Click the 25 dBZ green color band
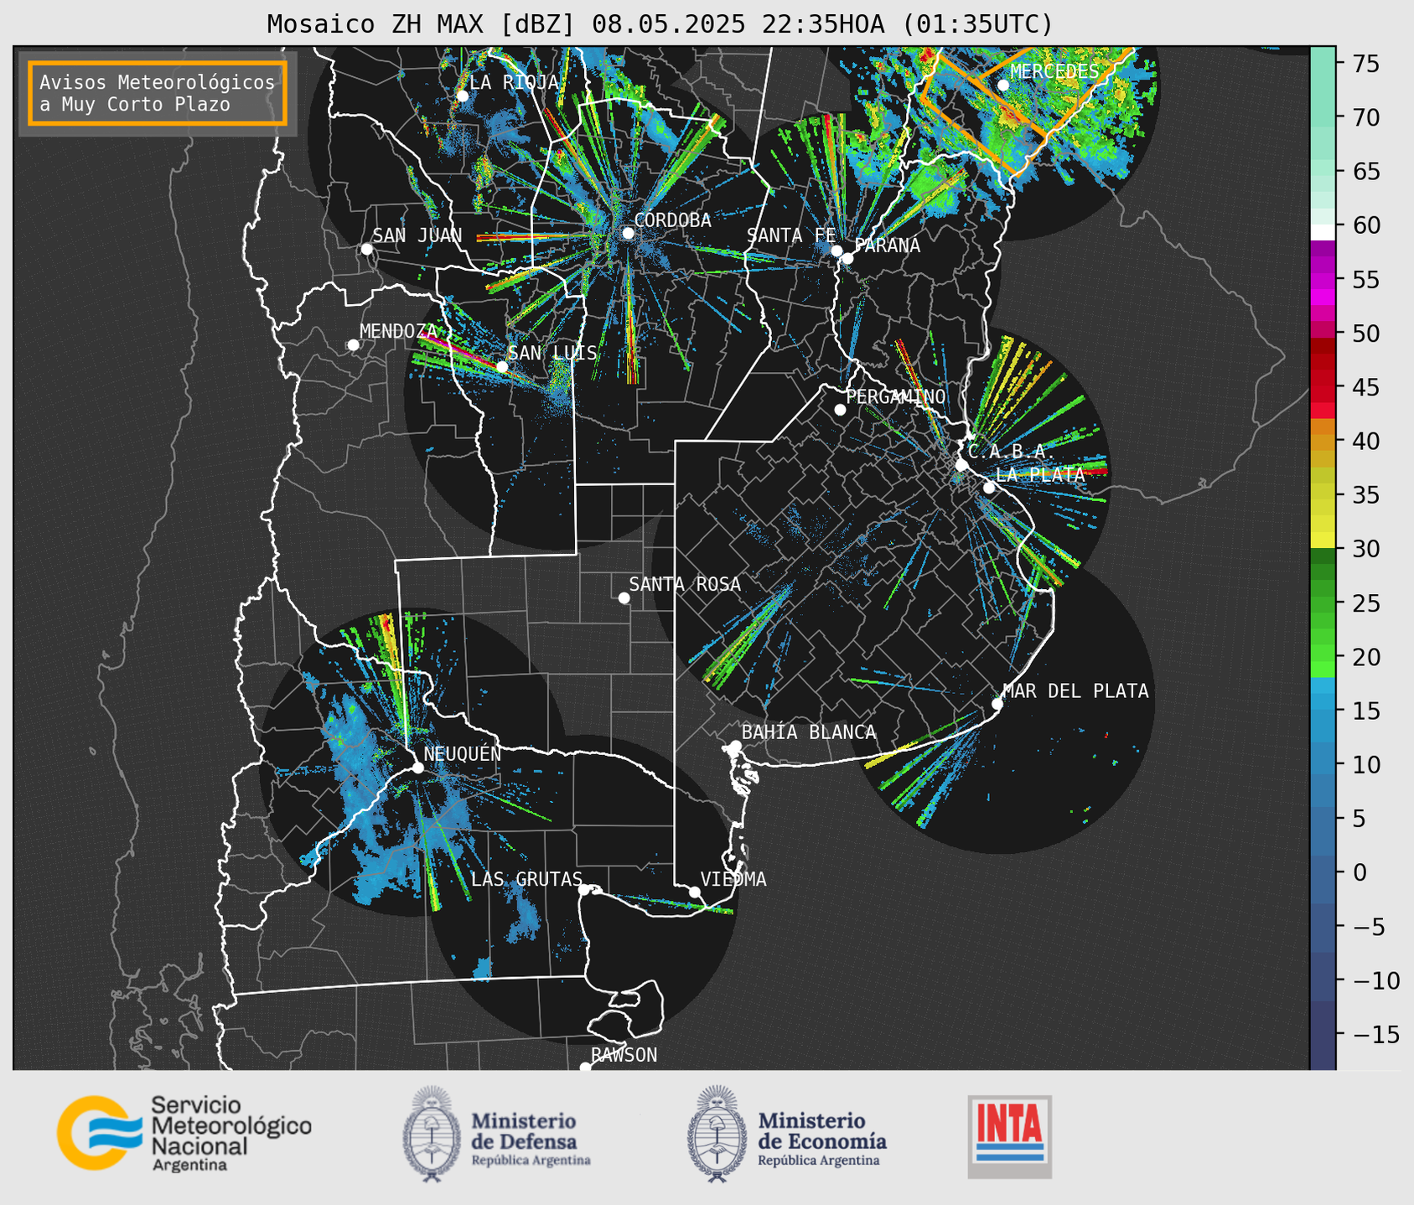The width and height of the screenshot is (1414, 1205). tap(1323, 602)
